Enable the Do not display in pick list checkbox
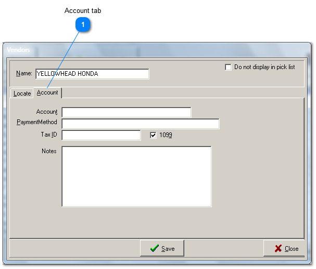The width and height of the screenshot is (316, 269). coord(228,67)
